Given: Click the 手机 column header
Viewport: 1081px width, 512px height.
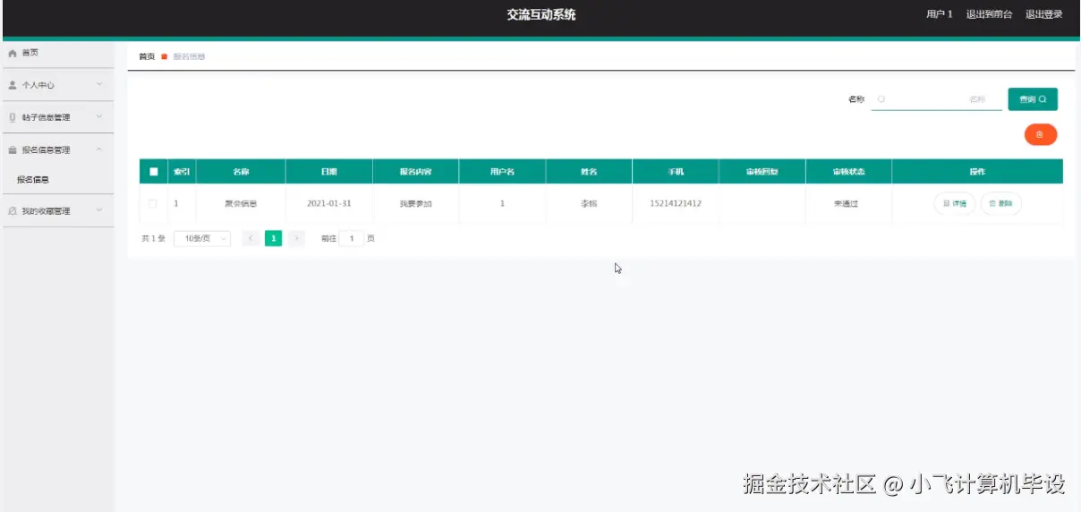Looking at the screenshot, I should point(676,172).
